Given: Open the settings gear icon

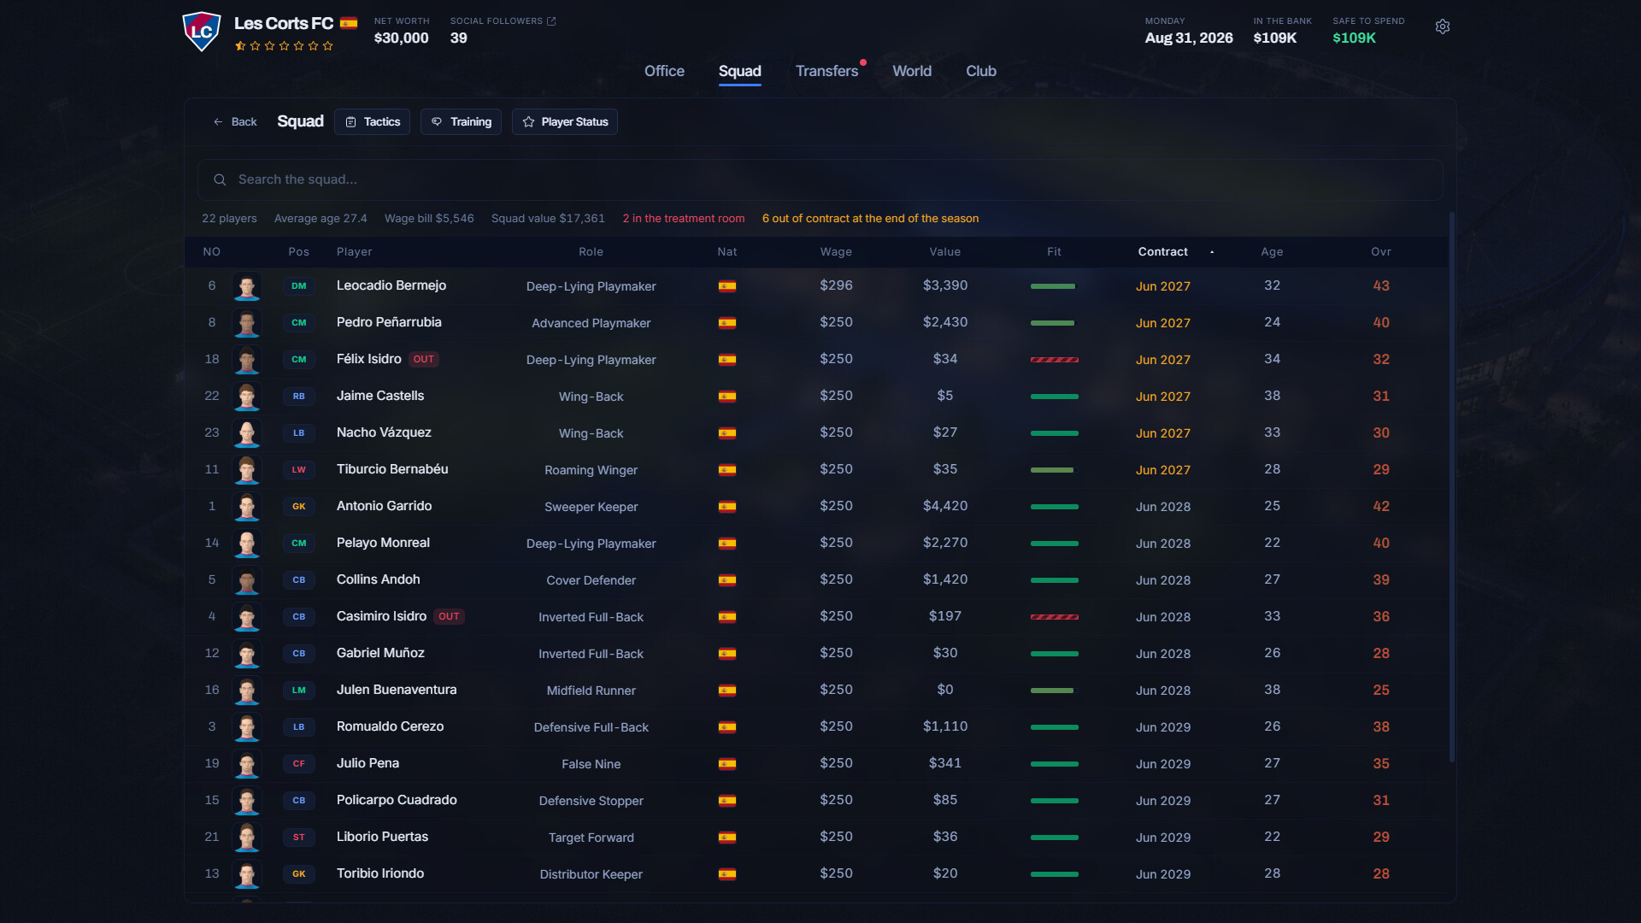Looking at the screenshot, I should (x=1443, y=26).
